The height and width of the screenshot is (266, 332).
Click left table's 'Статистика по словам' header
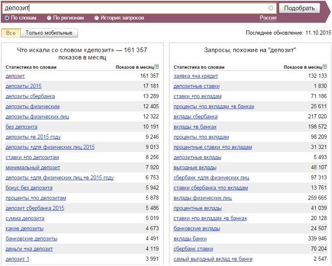tap(31, 67)
